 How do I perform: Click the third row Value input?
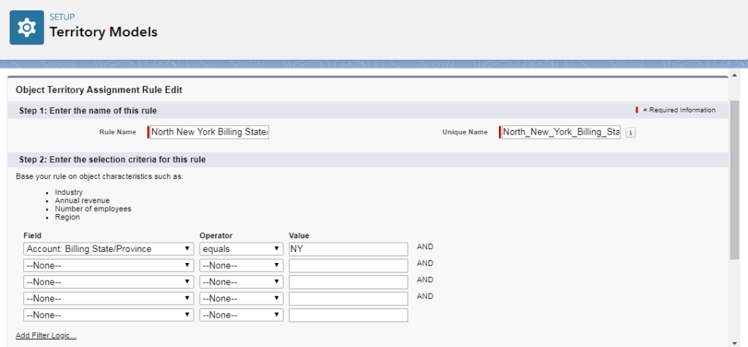(348, 282)
